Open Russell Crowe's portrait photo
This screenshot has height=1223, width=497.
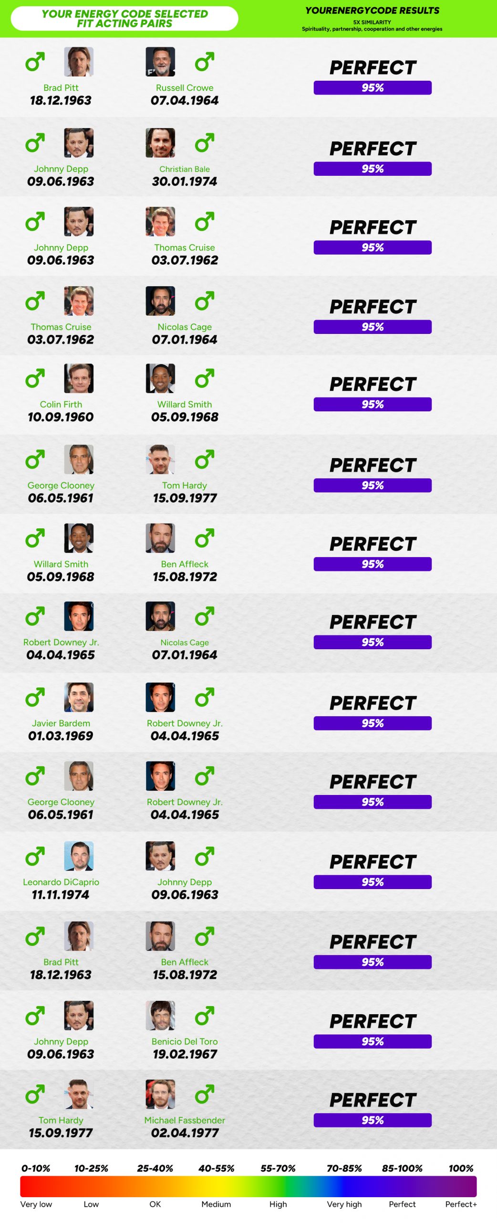coord(160,62)
